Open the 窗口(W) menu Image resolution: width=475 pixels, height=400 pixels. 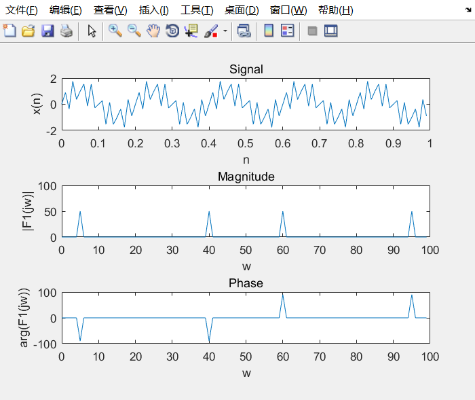click(288, 10)
